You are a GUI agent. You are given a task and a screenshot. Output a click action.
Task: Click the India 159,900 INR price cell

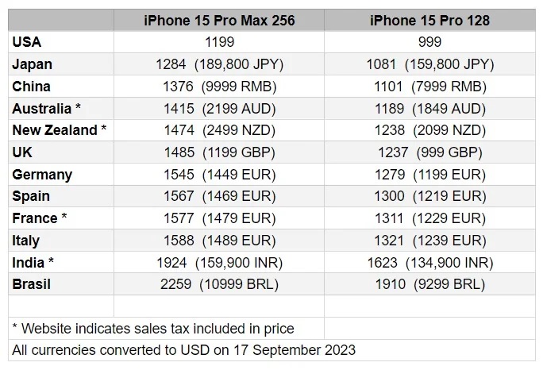pos(219,263)
